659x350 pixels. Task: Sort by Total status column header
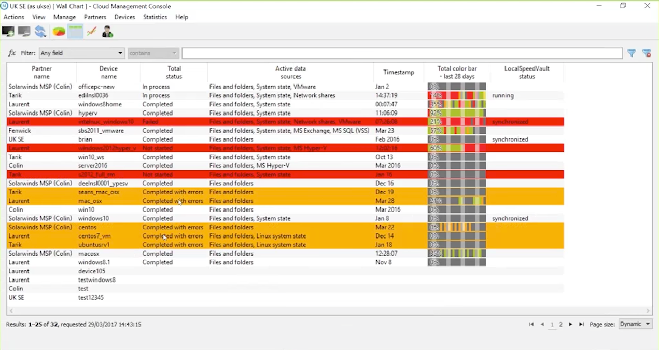(x=174, y=73)
